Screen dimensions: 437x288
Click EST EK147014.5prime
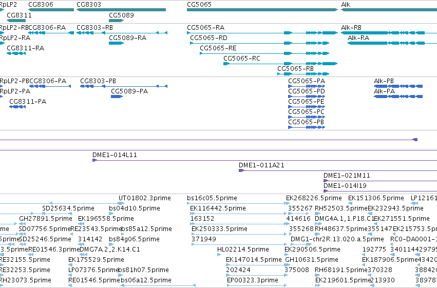pos(254,260)
